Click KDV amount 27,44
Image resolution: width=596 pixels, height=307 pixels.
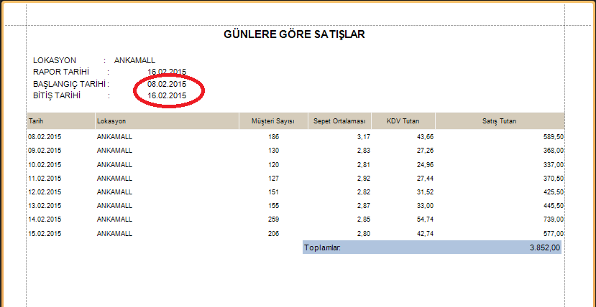pos(426,178)
